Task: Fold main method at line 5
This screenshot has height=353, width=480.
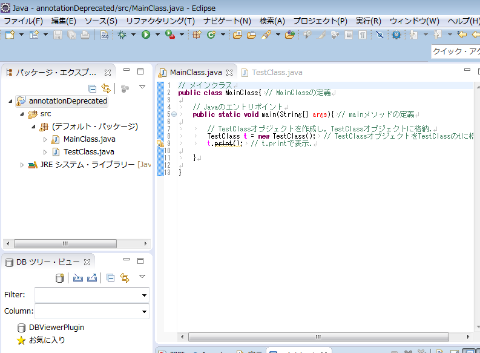Action: (174, 114)
